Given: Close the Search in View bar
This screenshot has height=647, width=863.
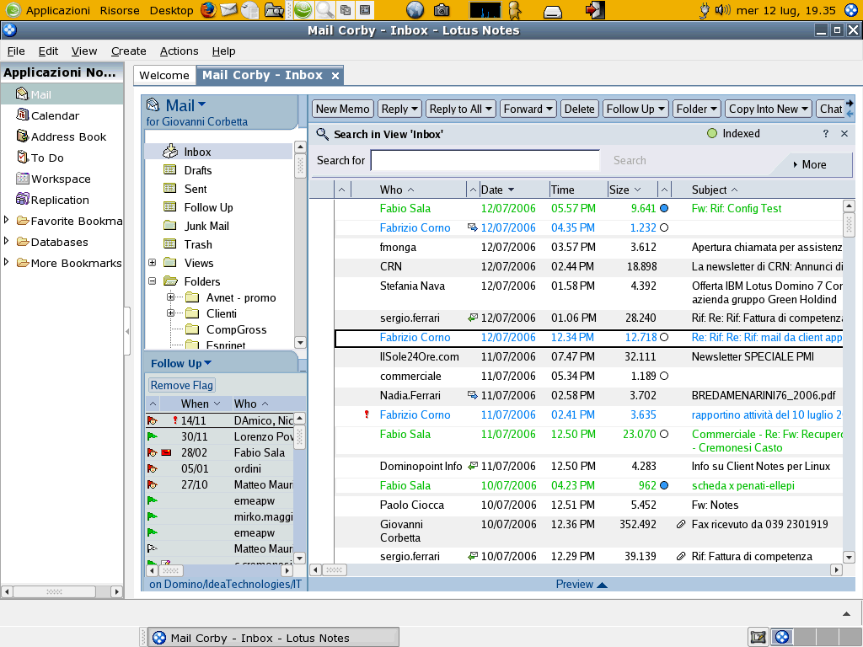Looking at the screenshot, I should 844,134.
